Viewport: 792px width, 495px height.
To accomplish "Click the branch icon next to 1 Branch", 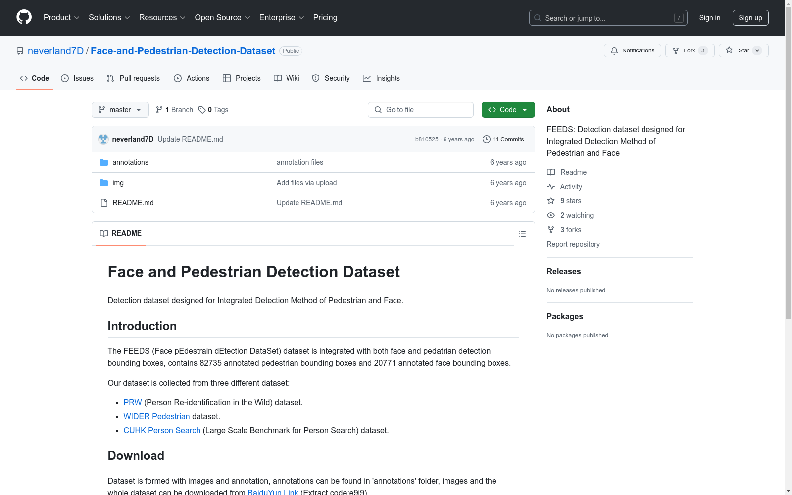I will (159, 110).
